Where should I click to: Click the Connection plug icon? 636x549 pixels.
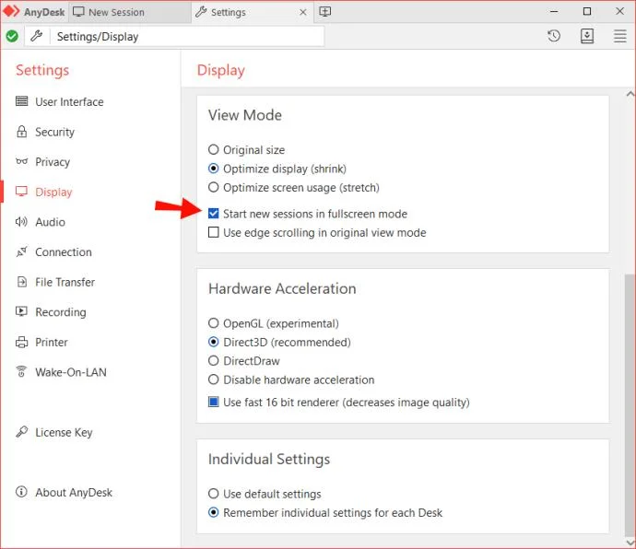pyautogui.click(x=21, y=251)
